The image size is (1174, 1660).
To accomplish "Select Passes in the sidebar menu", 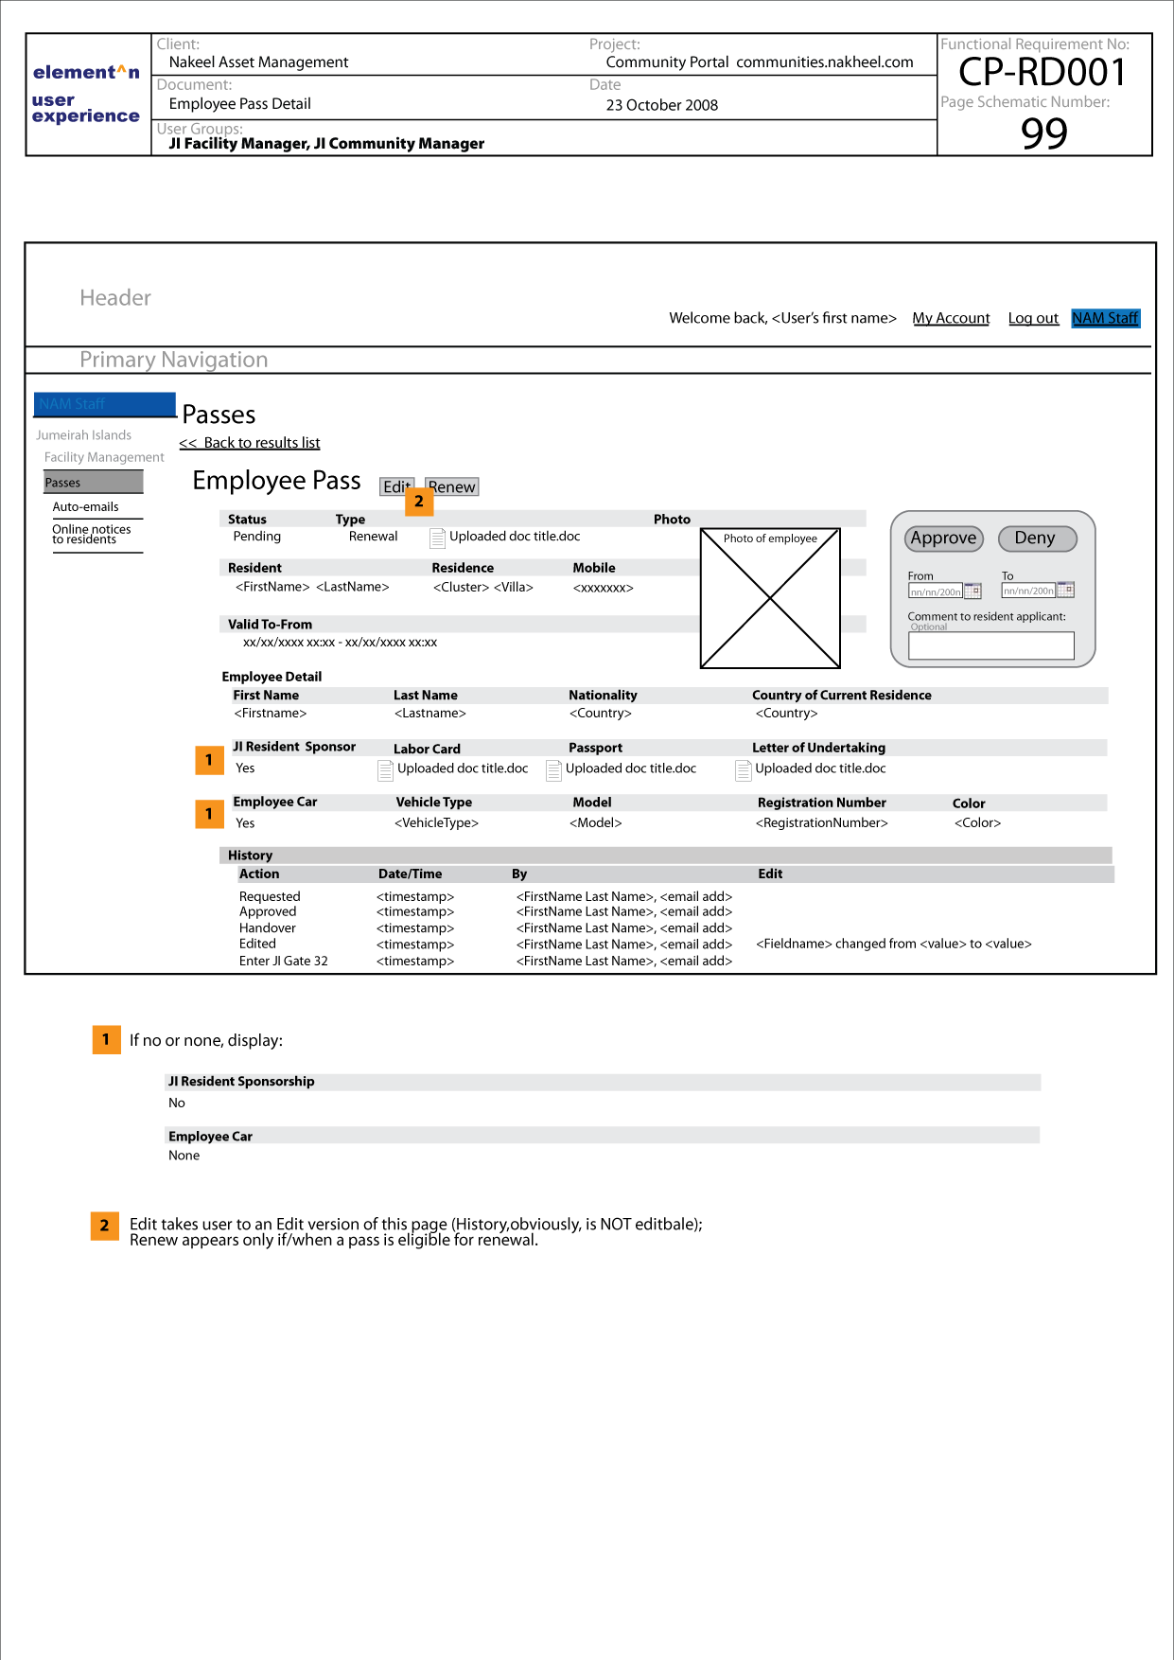I will [x=93, y=483].
